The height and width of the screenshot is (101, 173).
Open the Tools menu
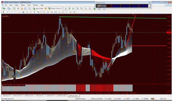[x=29, y=5]
